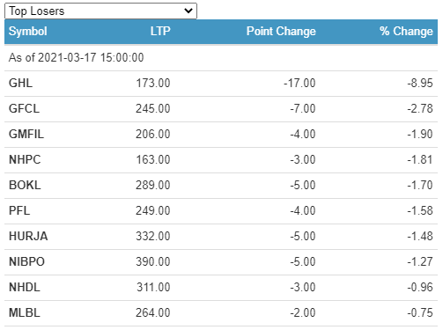Screen dimensions: 443x330
Task: Click the Point Change column header
Action: 281,31
